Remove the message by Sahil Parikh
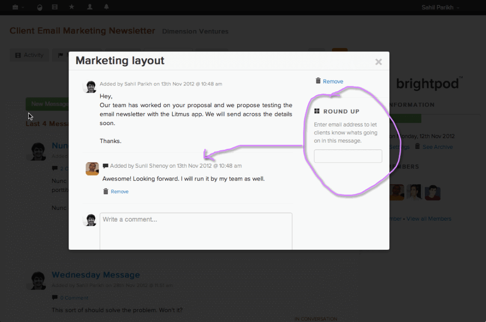This screenshot has height=322, width=486. pyautogui.click(x=333, y=81)
